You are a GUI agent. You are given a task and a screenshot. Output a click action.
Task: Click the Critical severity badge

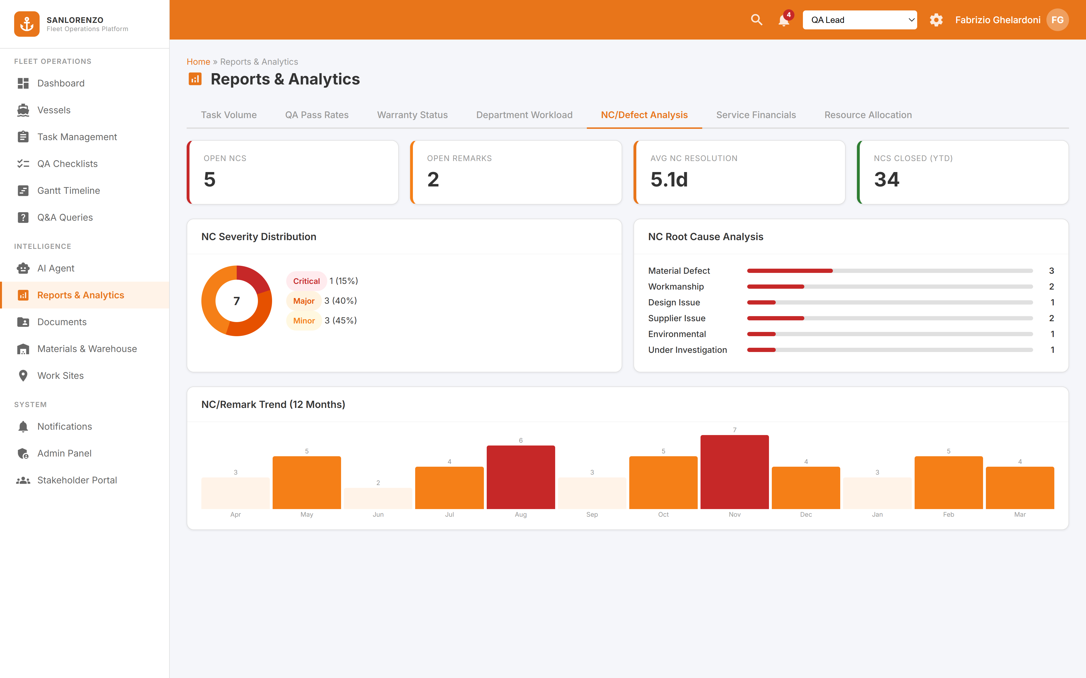[x=306, y=281]
